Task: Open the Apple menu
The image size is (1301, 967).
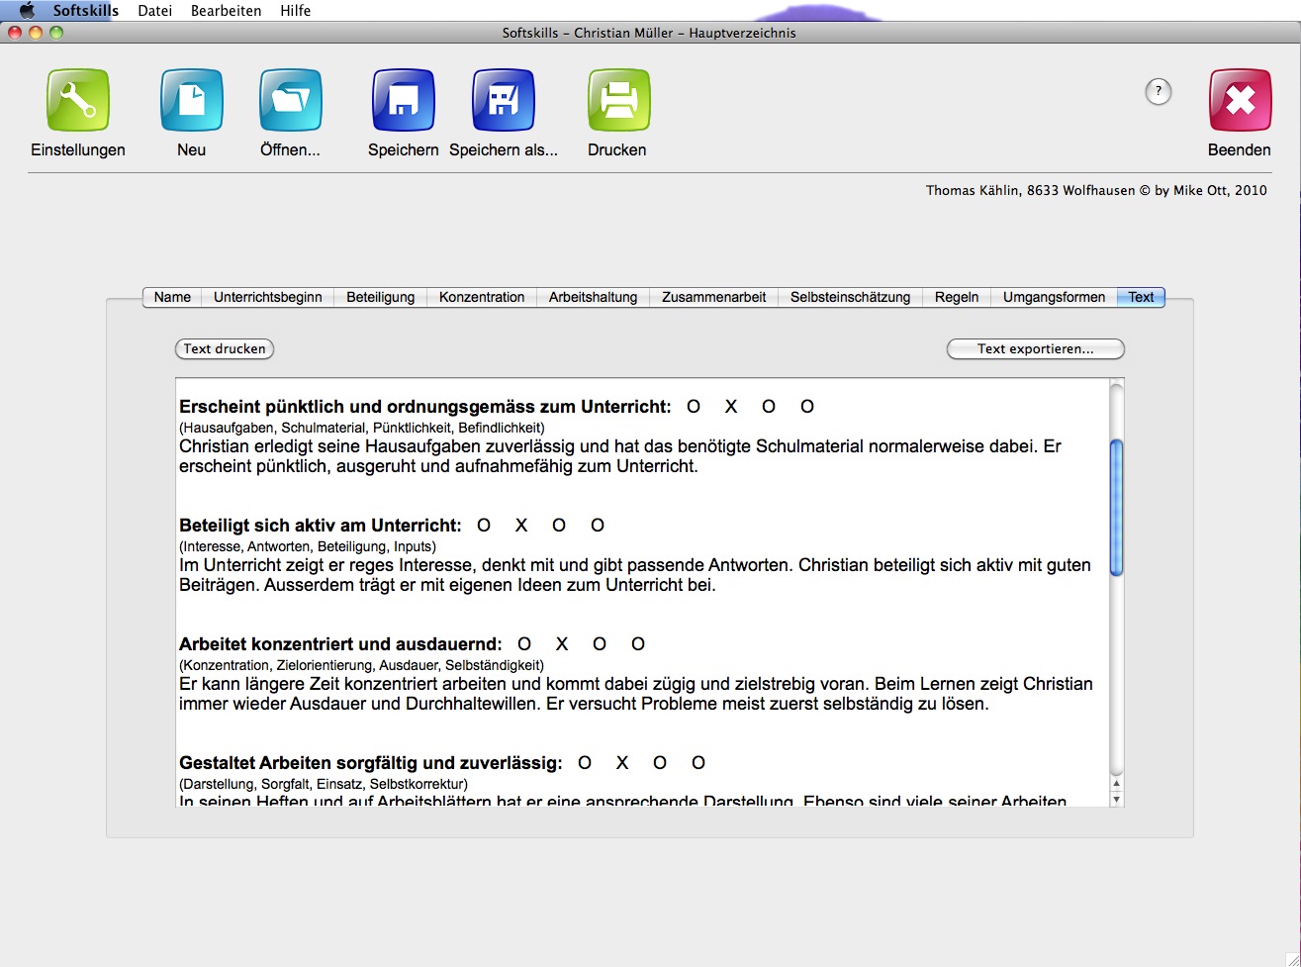Action: pyautogui.click(x=27, y=11)
